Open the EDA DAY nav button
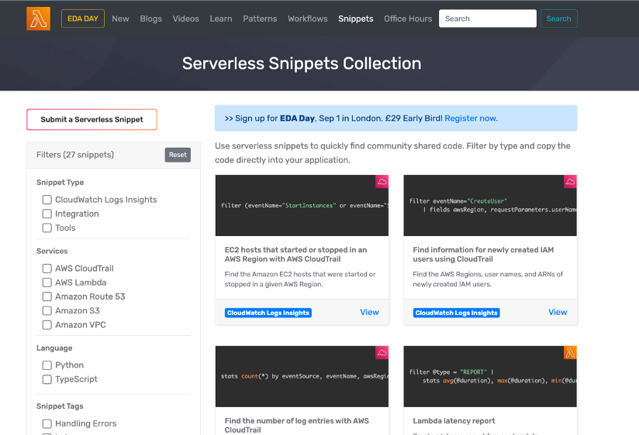This screenshot has width=639, height=435. point(83,19)
